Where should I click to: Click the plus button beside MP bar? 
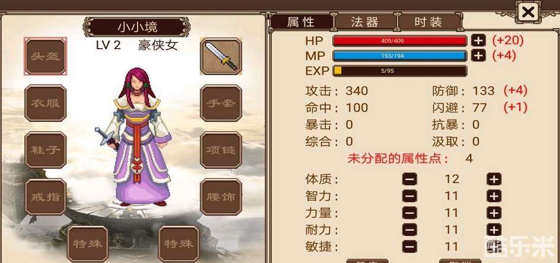tap(479, 56)
